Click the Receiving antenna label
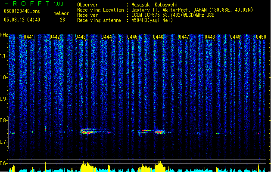Image resolution: width=271 pixels, height=172 pixels. 99,20
